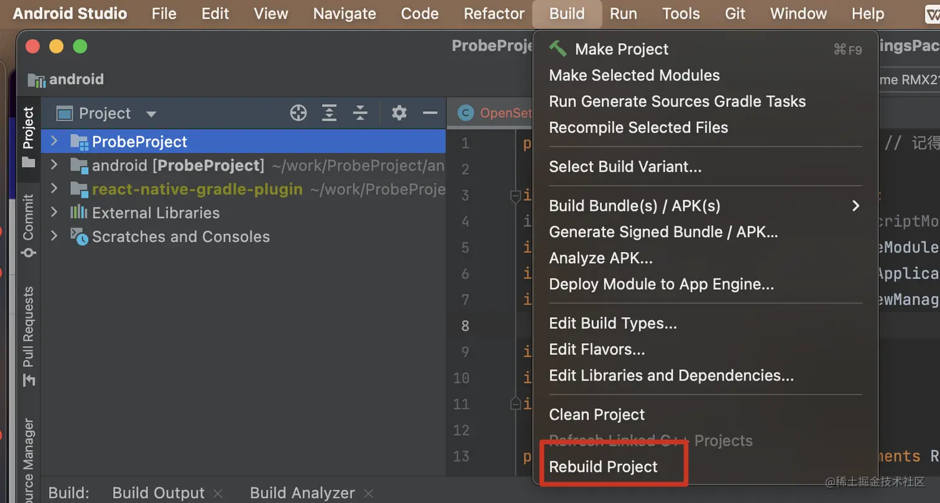This screenshot has height=503, width=940.
Task: Open Commit tool window from sidebar
Action: (x=29, y=225)
